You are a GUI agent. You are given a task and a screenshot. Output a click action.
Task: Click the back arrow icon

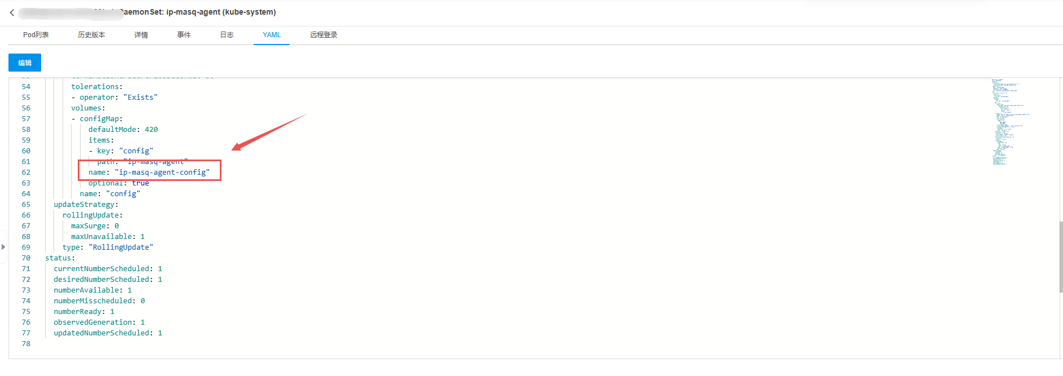click(12, 12)
